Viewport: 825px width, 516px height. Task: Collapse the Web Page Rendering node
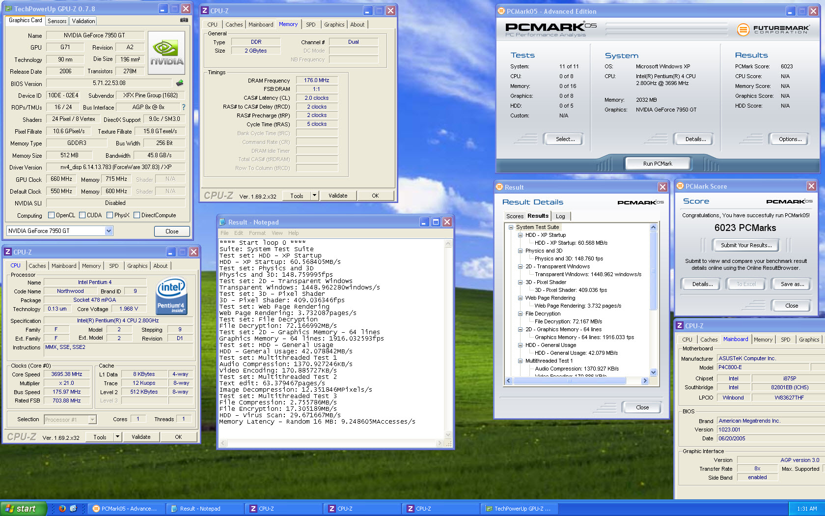pos(520,298)
